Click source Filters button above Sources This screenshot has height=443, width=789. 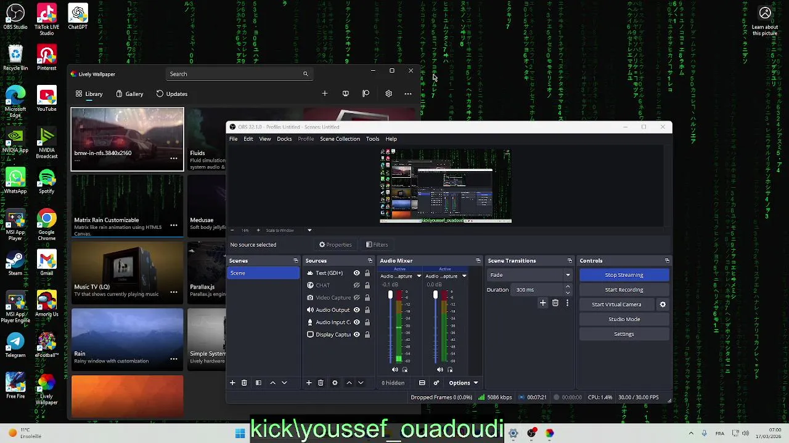377,245
